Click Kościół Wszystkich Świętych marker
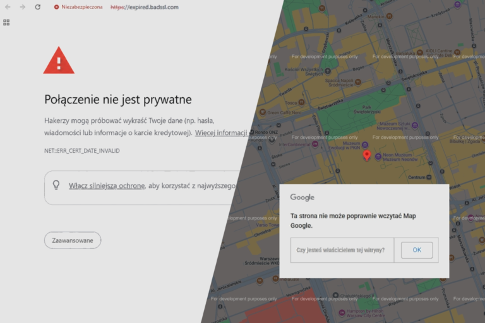This screenshot has height=323, width=485. click(x=328, y=71)
